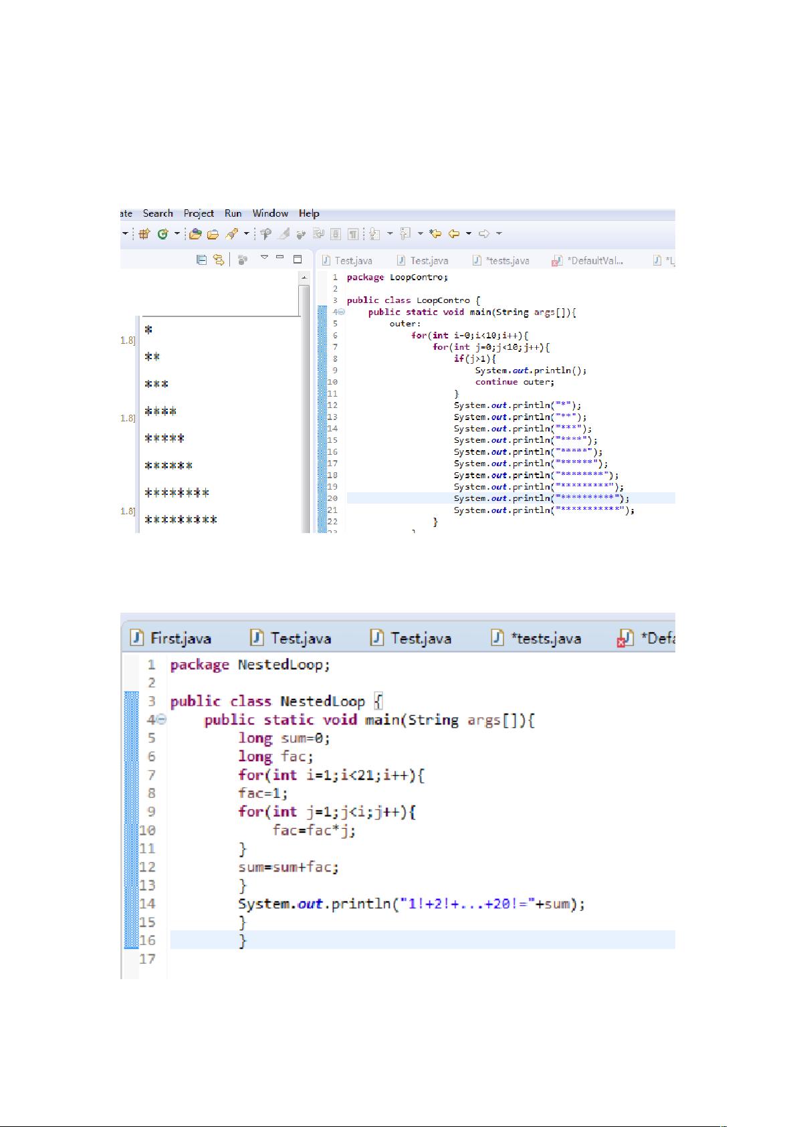Open the Help menu
The image size is (797, 1127).
click(x=309, y=213)
